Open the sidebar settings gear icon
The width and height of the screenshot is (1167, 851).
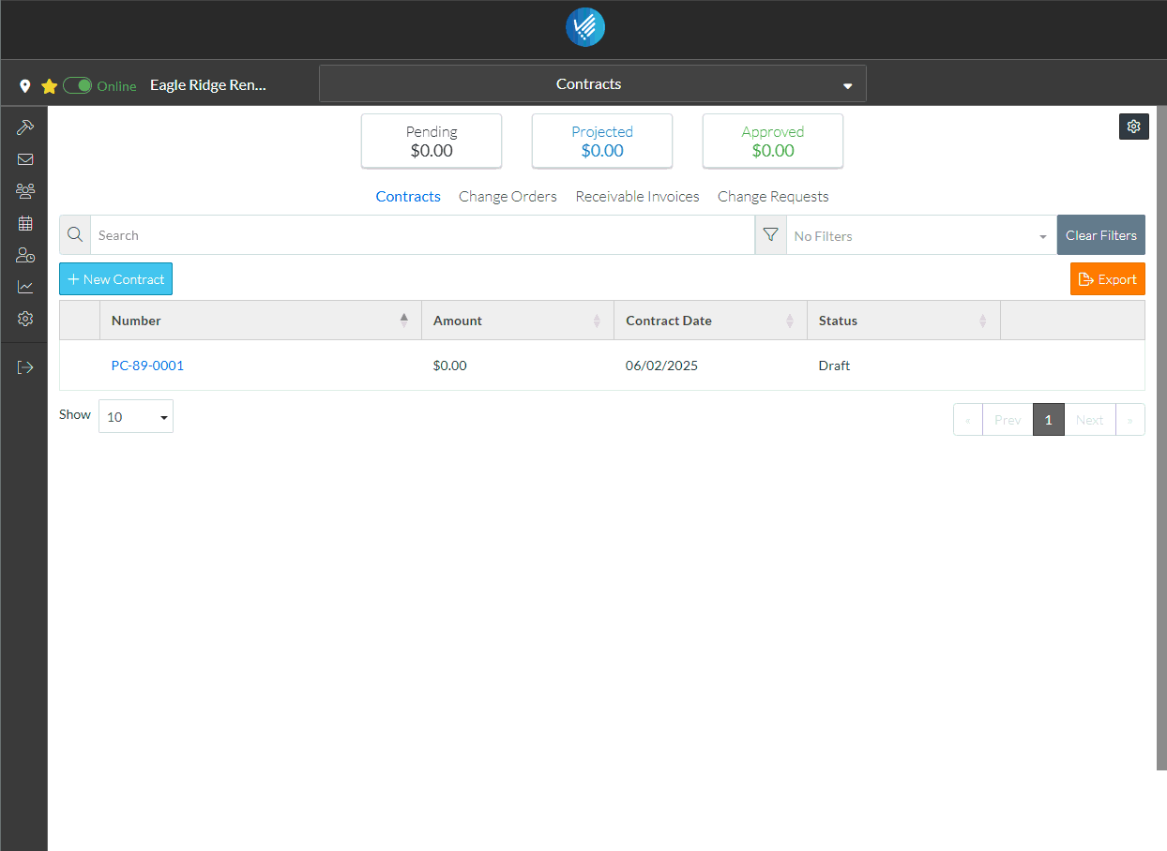(x=25, y=319)
